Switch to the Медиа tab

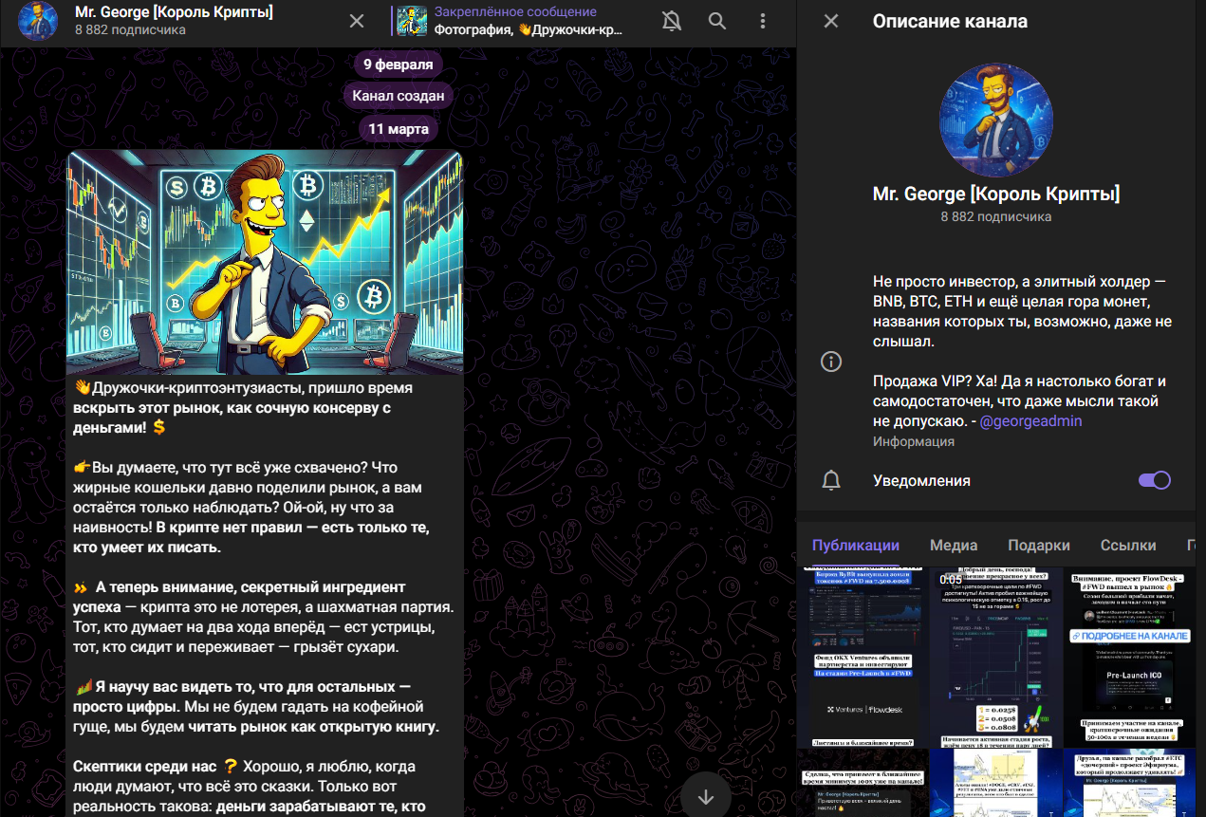(954, 545)
